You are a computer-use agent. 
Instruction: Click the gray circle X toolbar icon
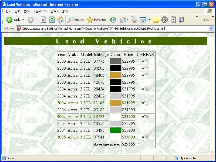[165, 20]
